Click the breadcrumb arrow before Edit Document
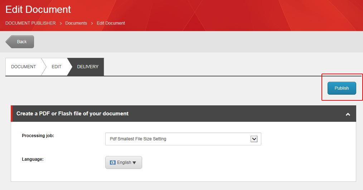Viewport: 363px width, 190px height. click(x=92, y=23)
